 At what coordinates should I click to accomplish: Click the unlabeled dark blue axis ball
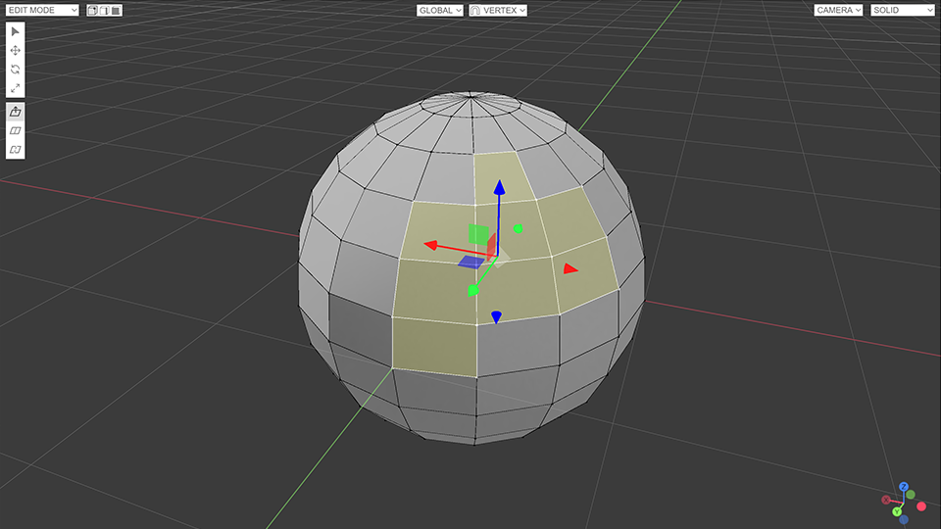903,519
